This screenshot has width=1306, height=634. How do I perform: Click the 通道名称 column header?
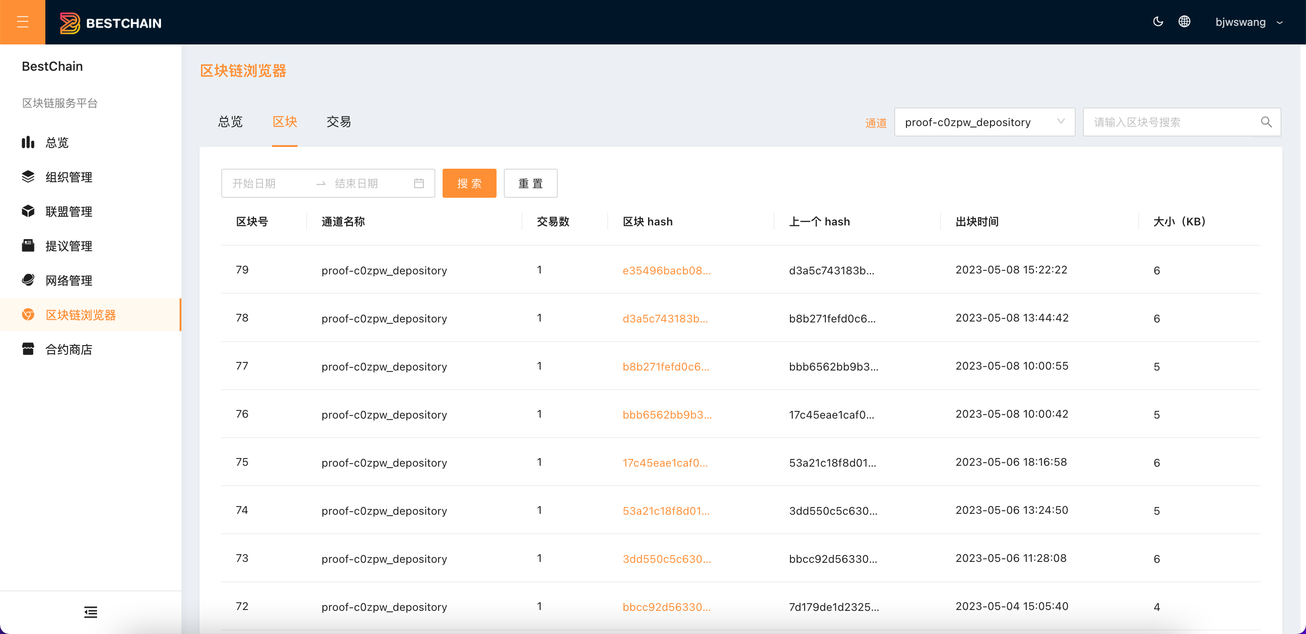(x=343, y=222)
